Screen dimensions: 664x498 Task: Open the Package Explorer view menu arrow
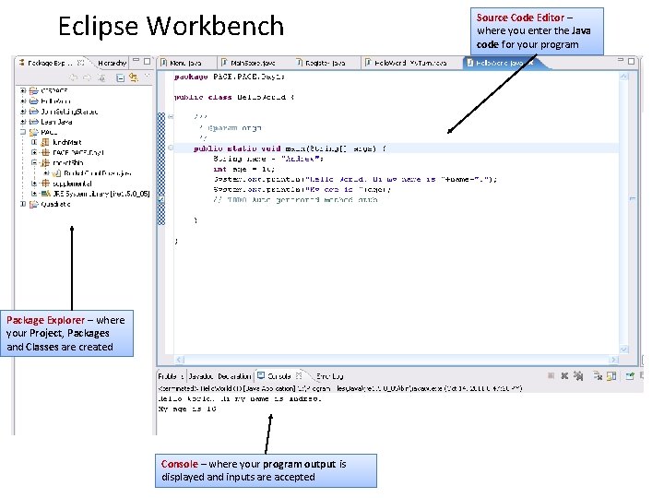pos(148,77)
